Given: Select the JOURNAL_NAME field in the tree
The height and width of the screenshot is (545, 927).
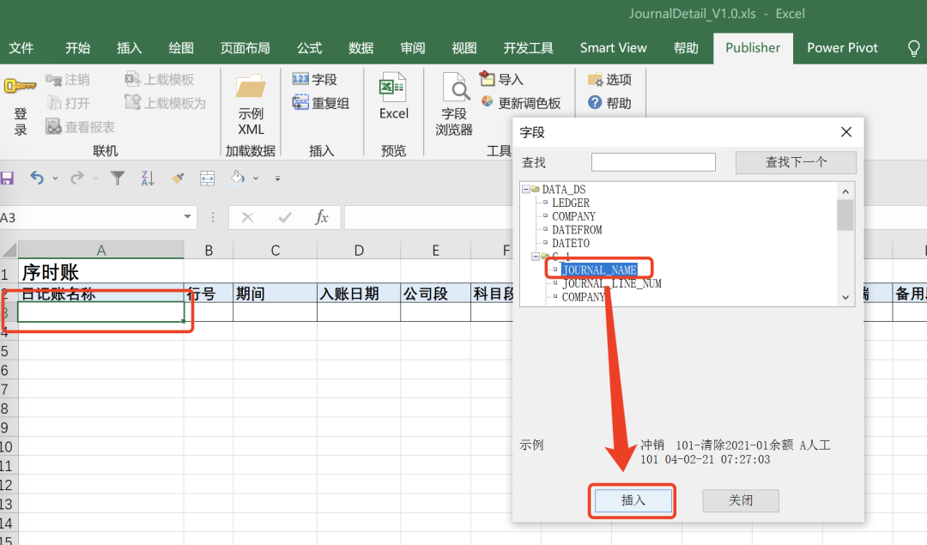Looking at the screenshot, I should click(x=599, y=270).
